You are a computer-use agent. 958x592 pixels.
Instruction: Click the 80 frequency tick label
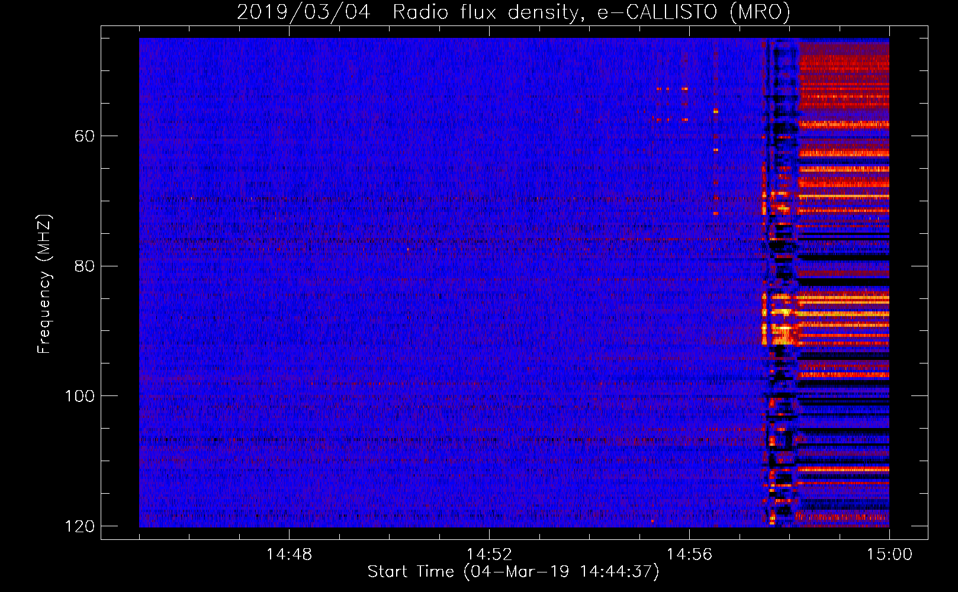click(x=85, y=266)
